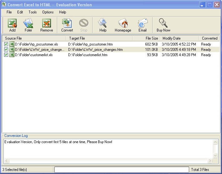Screen dimensions: 222x174
Task: Close the Convert Excel to HTML window
Action: click(x=217, y=5)
